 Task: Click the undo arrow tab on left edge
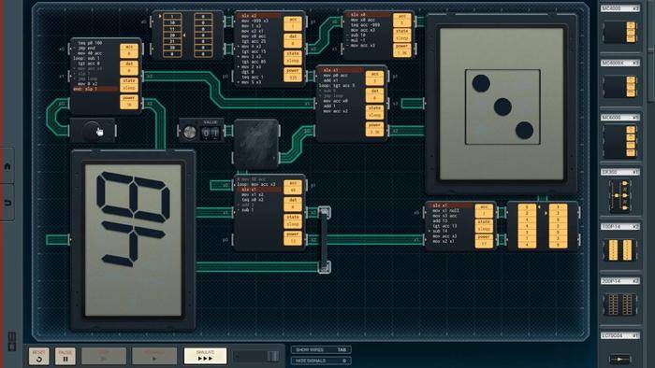coord(7,203)
